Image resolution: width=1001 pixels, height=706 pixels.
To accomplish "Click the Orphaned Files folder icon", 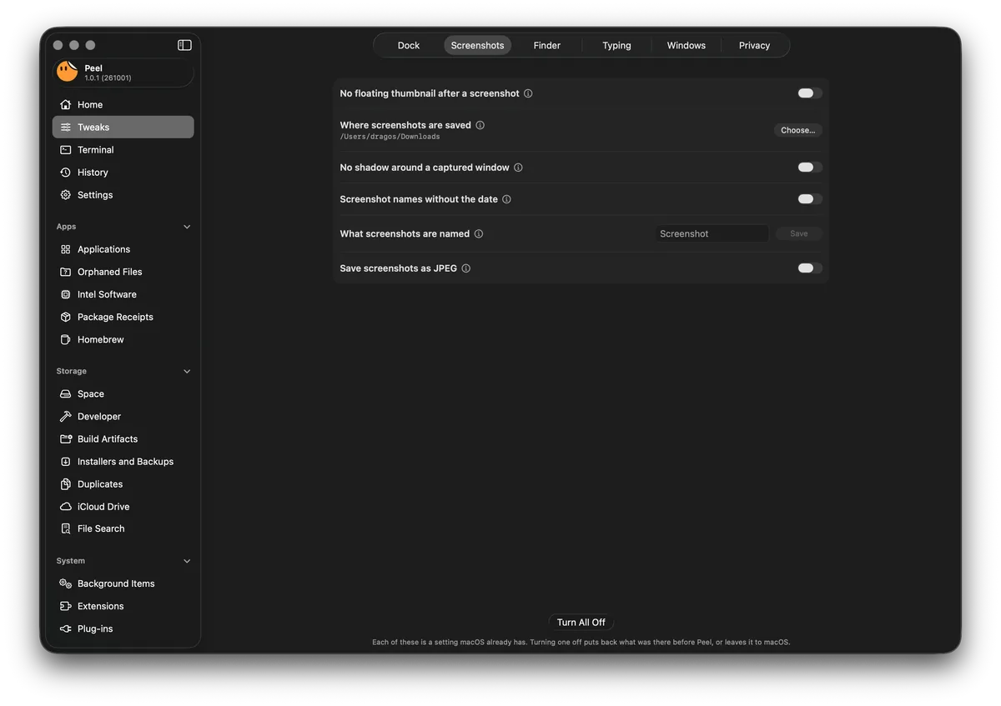I will click(x=66, y=272).
